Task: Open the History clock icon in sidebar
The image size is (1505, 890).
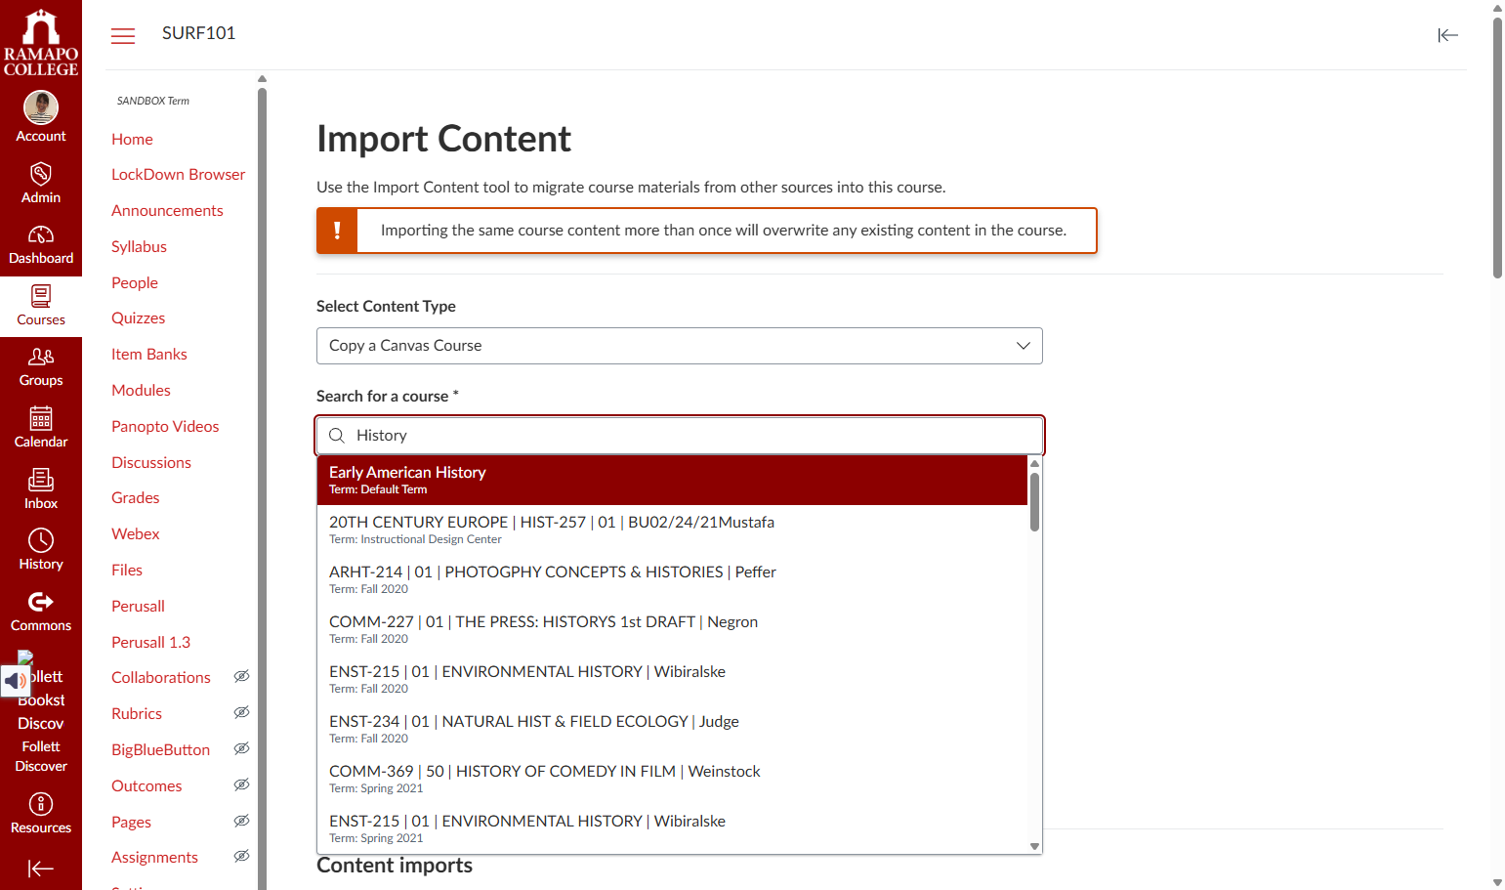Action: tap(41, 540)
